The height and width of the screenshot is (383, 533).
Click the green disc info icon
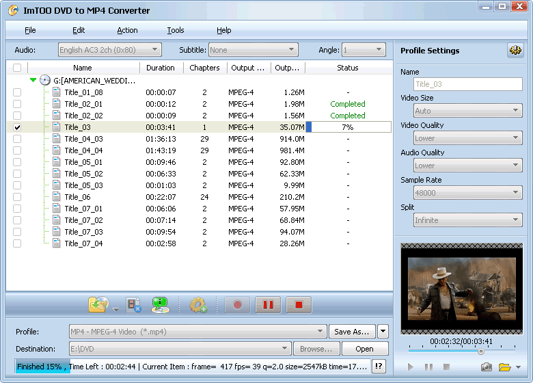(x=161, y=305)
